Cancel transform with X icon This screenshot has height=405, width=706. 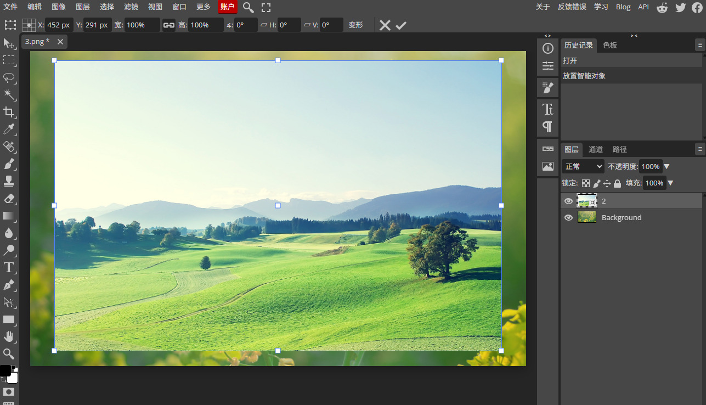(385, 25)
